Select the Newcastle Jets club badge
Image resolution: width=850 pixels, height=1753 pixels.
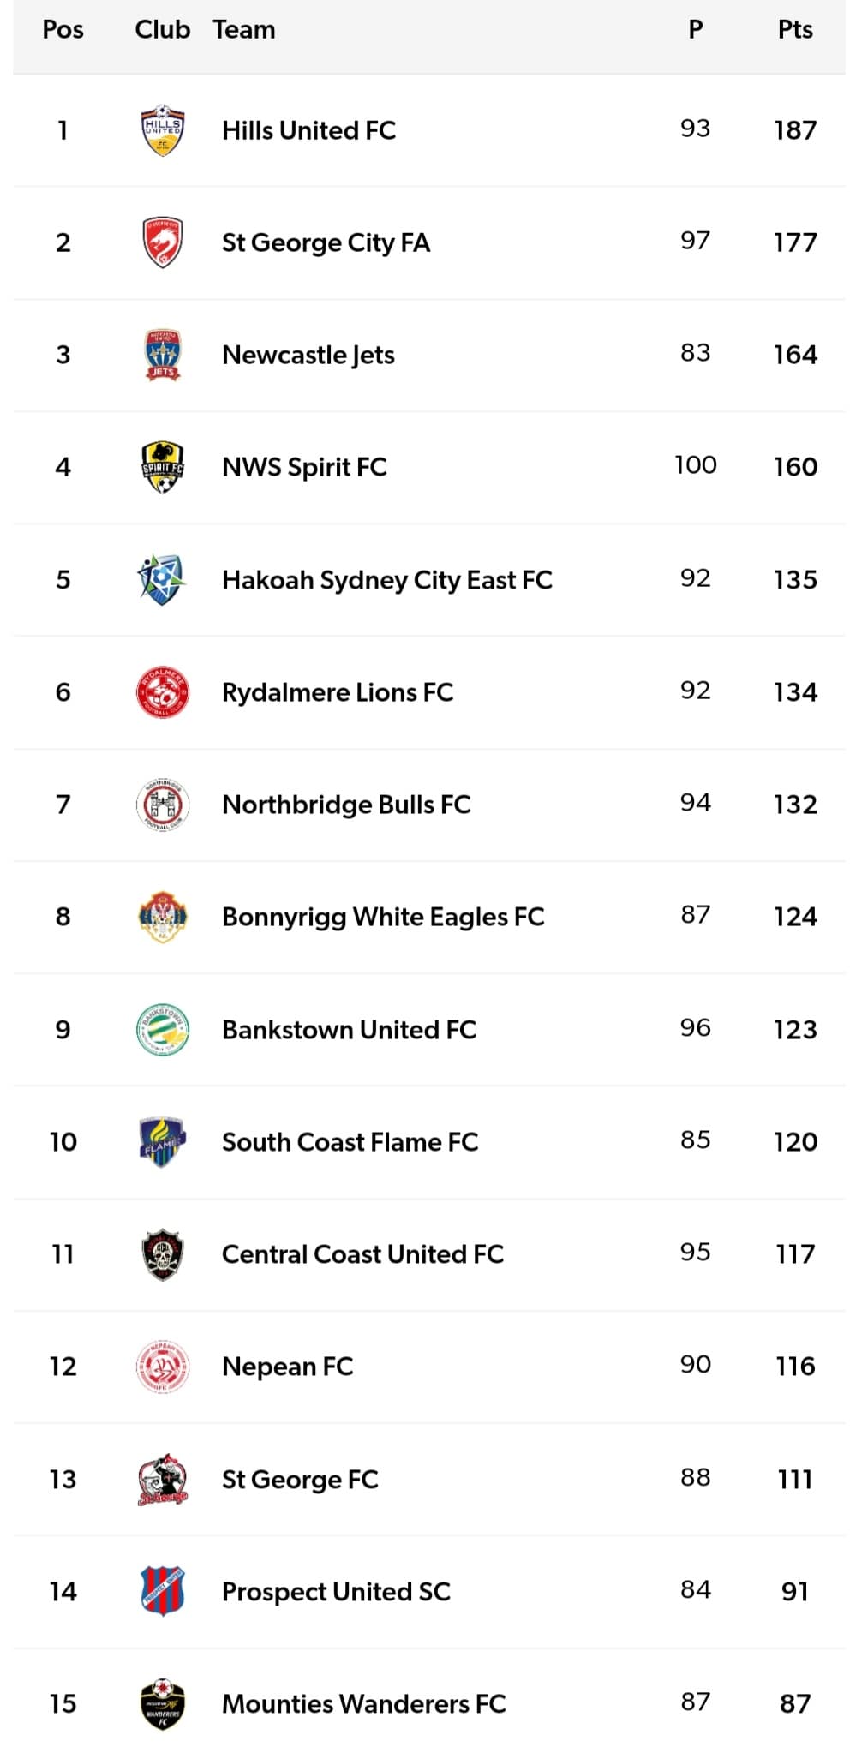162,355
